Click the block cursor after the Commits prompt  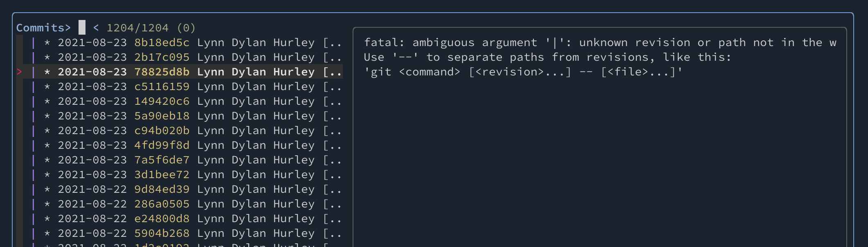point(81,27)
